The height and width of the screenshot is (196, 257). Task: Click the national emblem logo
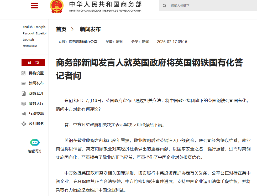57,7
